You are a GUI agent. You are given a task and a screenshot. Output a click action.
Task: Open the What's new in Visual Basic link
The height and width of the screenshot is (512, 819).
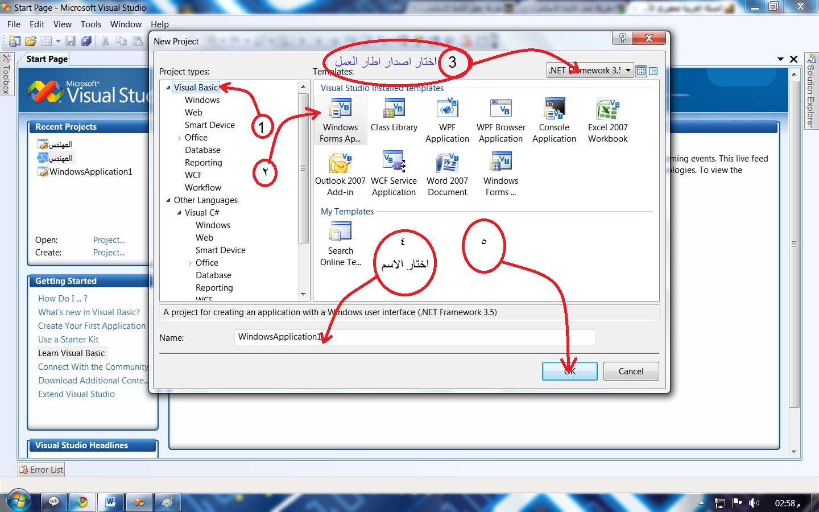(x=89, y=312)
